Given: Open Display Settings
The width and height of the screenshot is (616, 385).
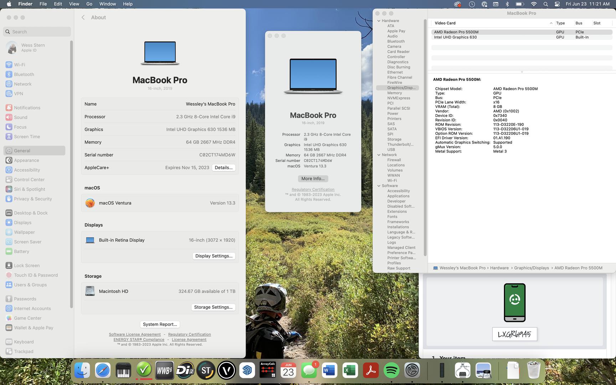Looking at the screenshot, I should click(214, 256).
